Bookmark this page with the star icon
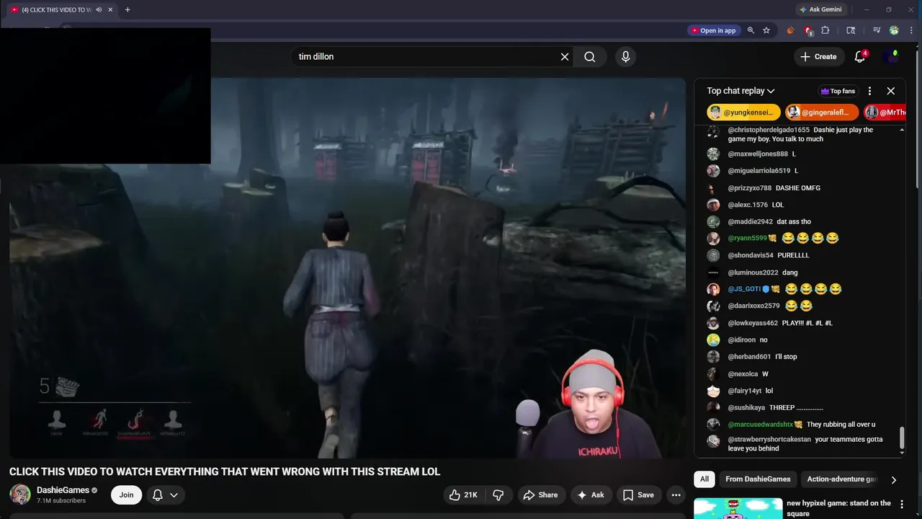Screen dimensions: 922x519 point(766,30)
